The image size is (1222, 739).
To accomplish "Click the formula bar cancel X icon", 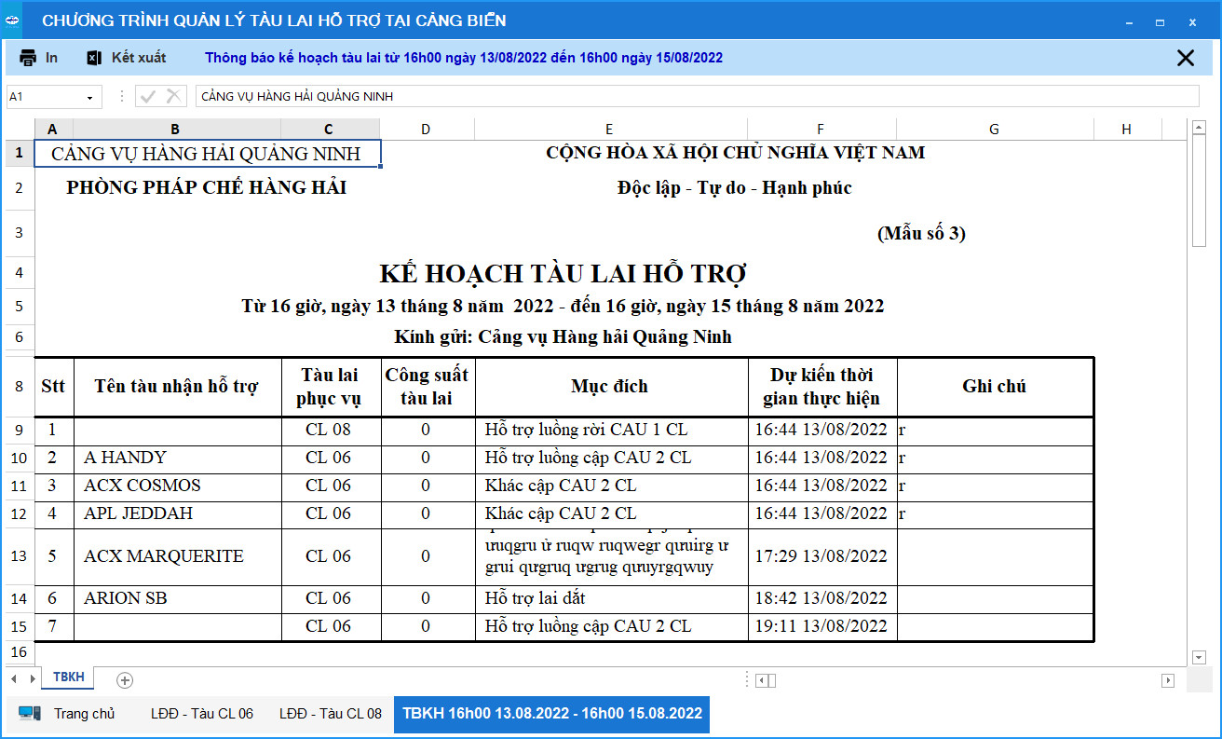I will point(173,96).
